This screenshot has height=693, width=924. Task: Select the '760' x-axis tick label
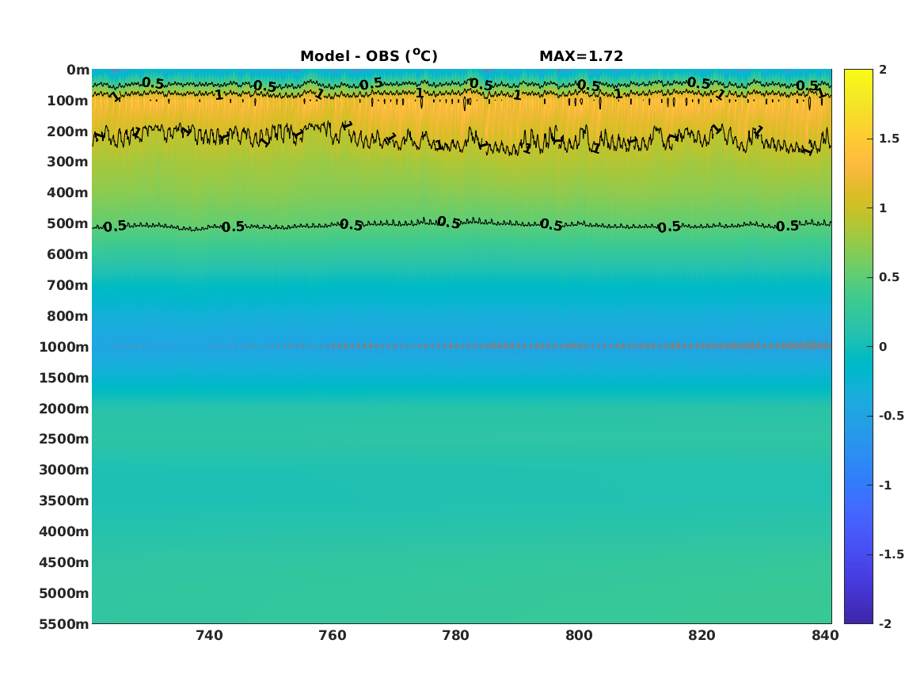point(333,635)
